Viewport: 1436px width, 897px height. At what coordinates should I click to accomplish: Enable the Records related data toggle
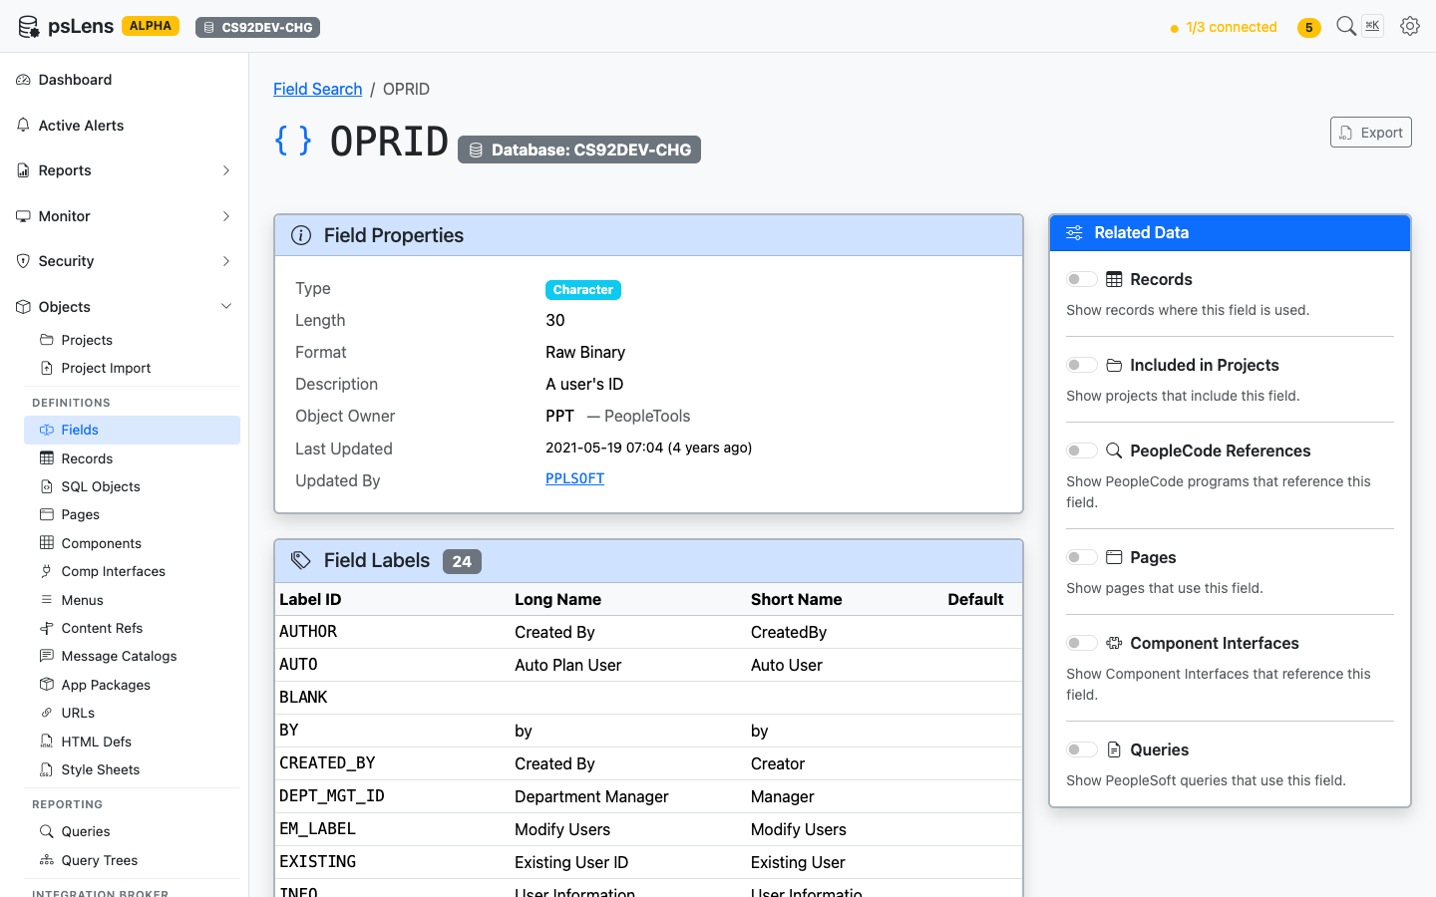pos(1082,279)
